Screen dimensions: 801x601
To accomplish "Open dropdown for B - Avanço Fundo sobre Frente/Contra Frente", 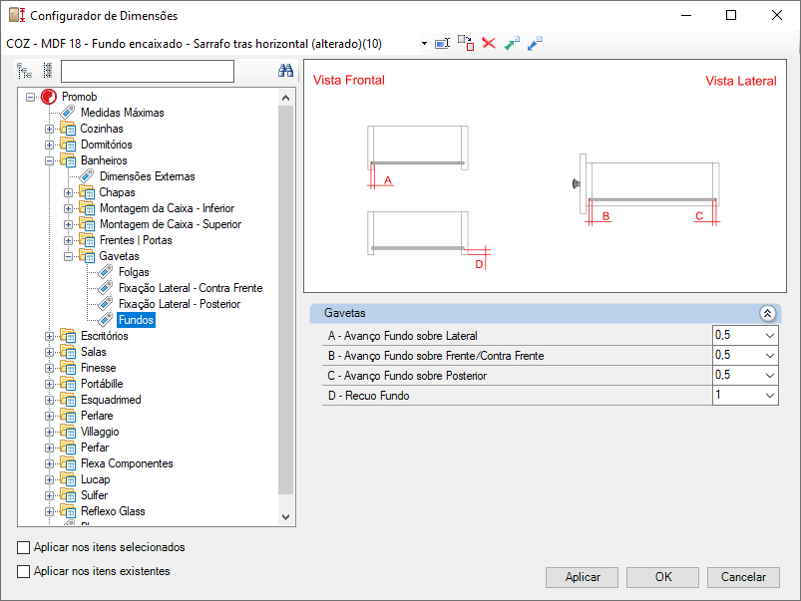I will click(770, 356).
